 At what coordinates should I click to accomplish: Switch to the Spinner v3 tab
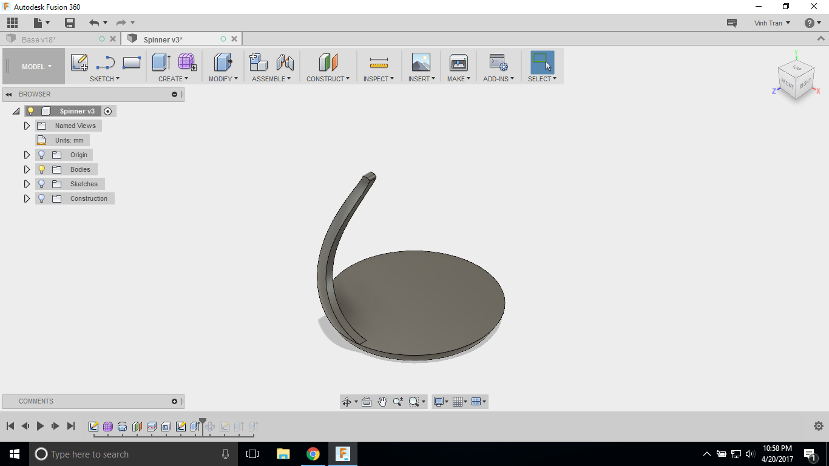(163, 39)
